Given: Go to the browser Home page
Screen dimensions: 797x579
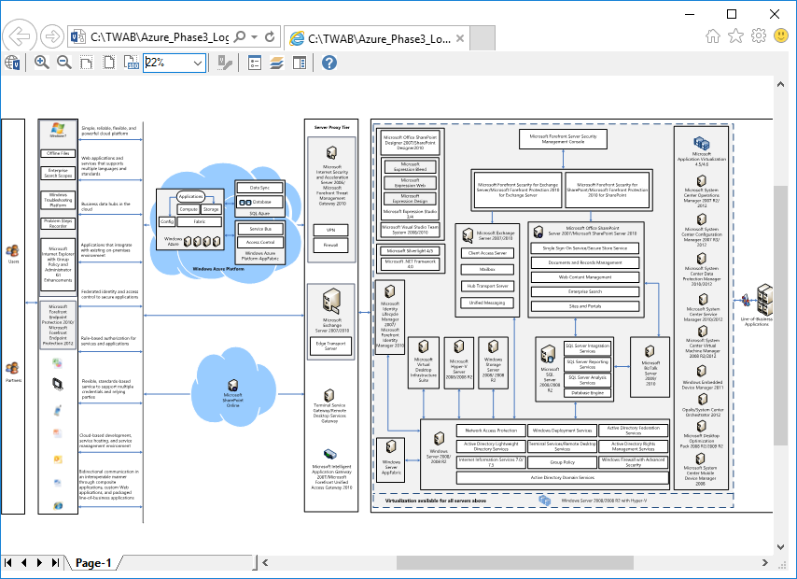Looking at the screenshot, I should pos(712,36).
